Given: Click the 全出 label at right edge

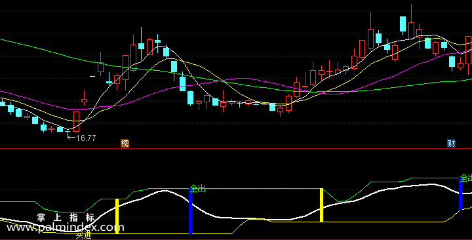Looking at the screenshot, I should tap(466, 178).
